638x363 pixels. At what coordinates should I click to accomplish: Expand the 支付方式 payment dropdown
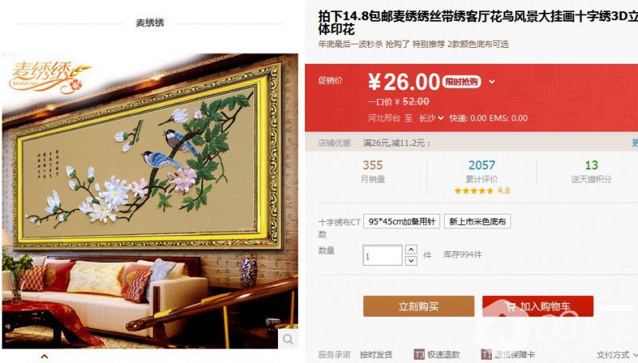pos(617,355)
